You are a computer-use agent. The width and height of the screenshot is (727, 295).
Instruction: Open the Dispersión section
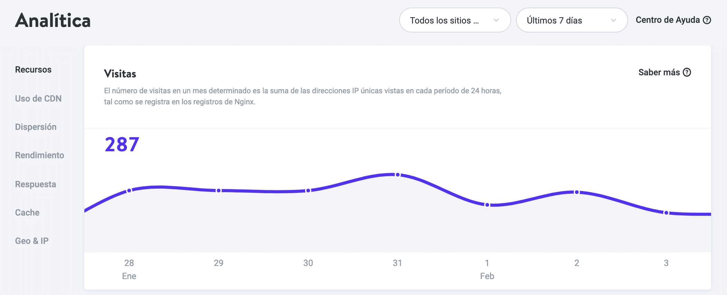[x=36, y=127]
